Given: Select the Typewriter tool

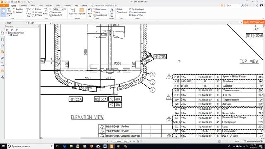Looking at the screenshot, I should tap(73, 12).
